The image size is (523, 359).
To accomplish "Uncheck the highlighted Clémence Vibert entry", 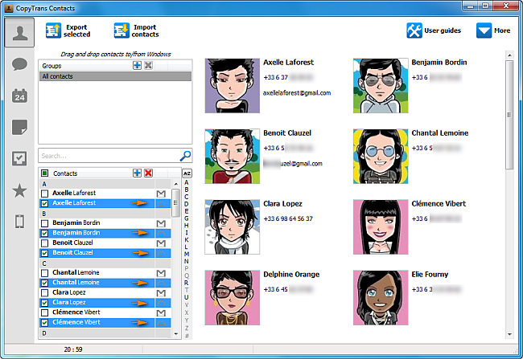I will [44, 322].
